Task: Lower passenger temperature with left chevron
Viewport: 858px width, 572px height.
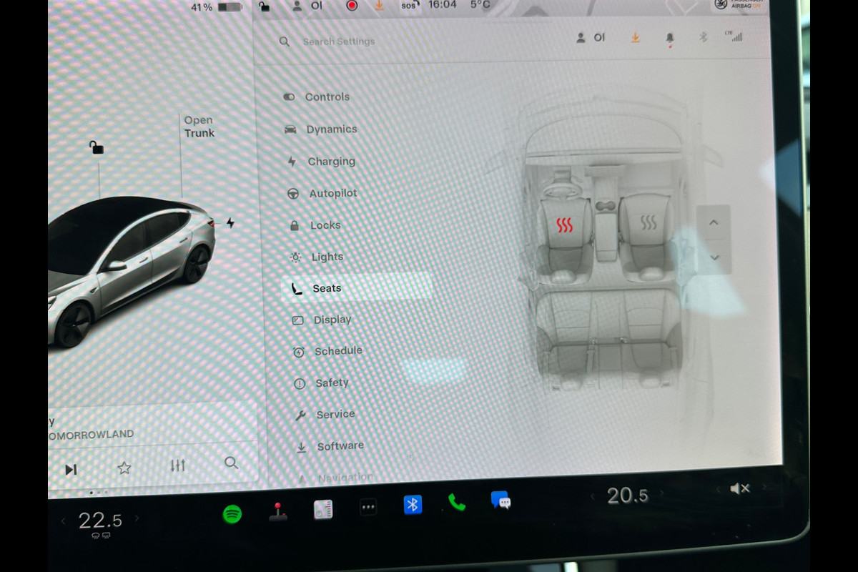Action: point(592,495)
